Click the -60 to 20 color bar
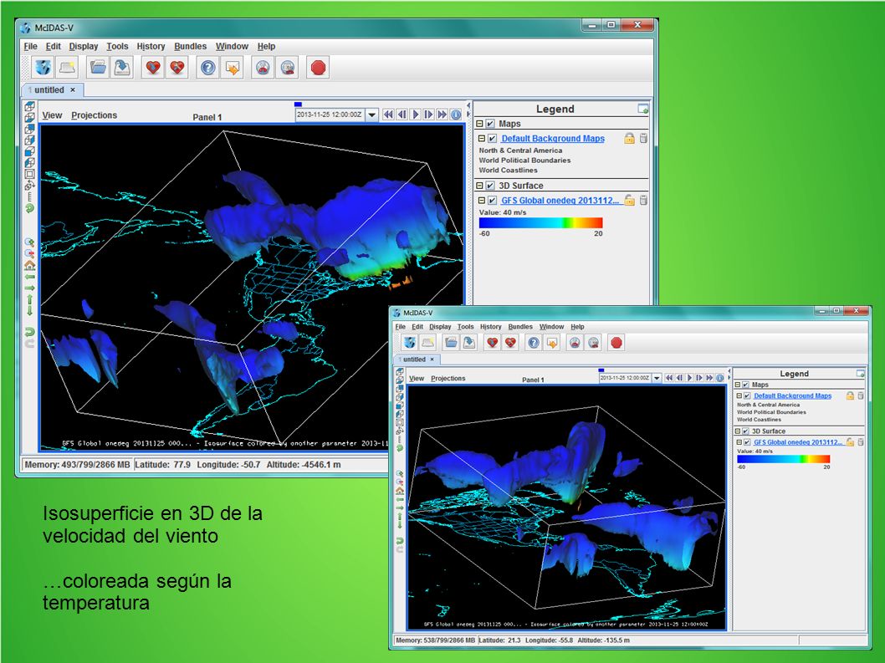Viewport: 885px width, 663px height. [x=540, y=223]
